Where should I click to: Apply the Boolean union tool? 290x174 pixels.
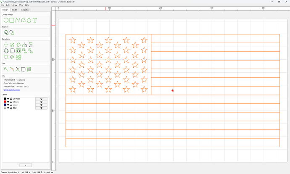pyautogui.click(x=6, y=32)
